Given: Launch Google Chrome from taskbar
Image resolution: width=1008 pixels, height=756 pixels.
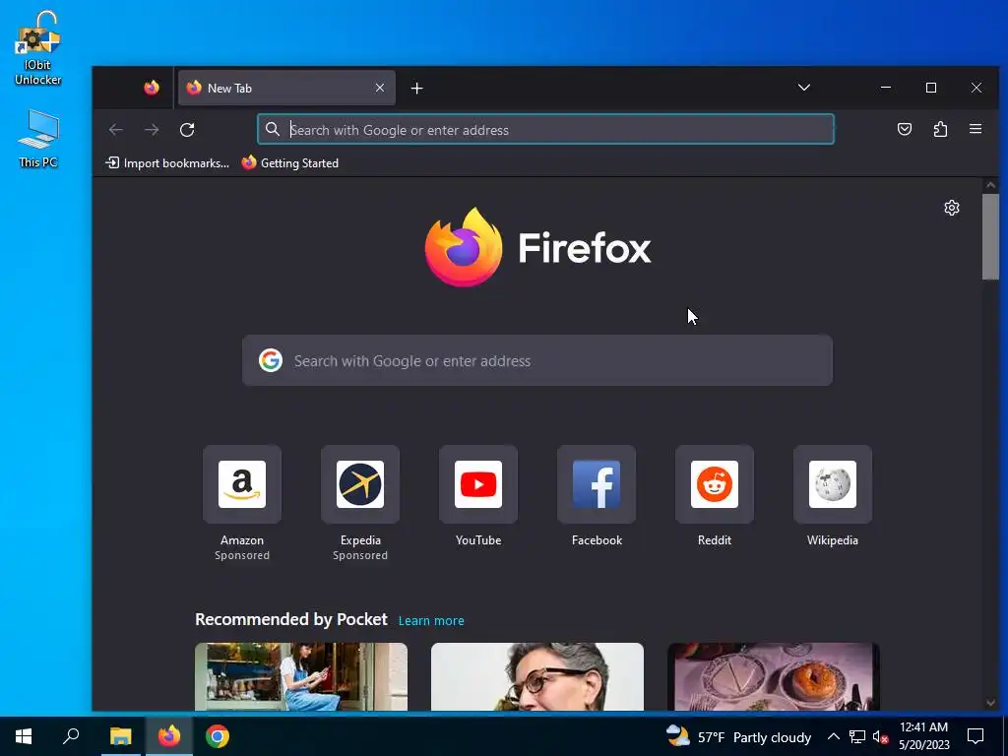Looking at the screenshot, I should 218,736.
